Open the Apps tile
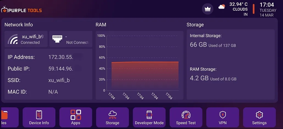 tap(76, 117)
